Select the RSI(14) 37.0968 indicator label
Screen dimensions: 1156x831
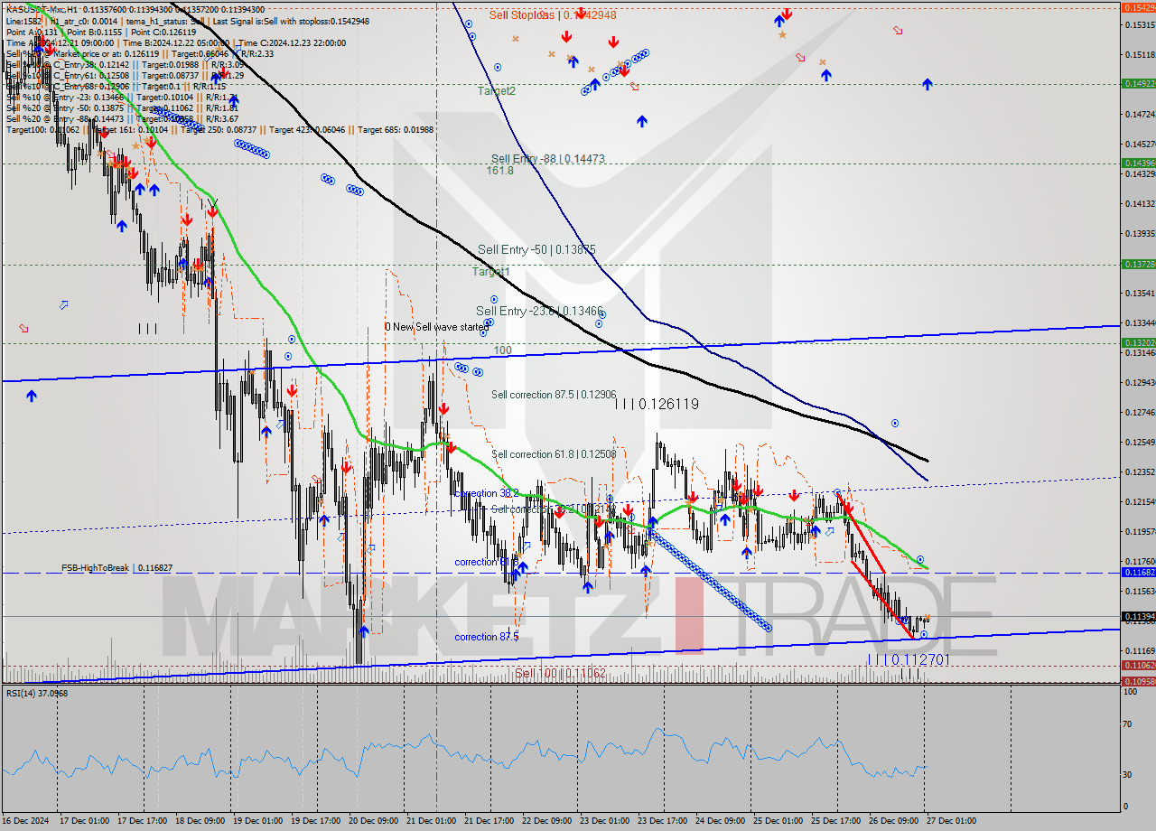point(37,693)
